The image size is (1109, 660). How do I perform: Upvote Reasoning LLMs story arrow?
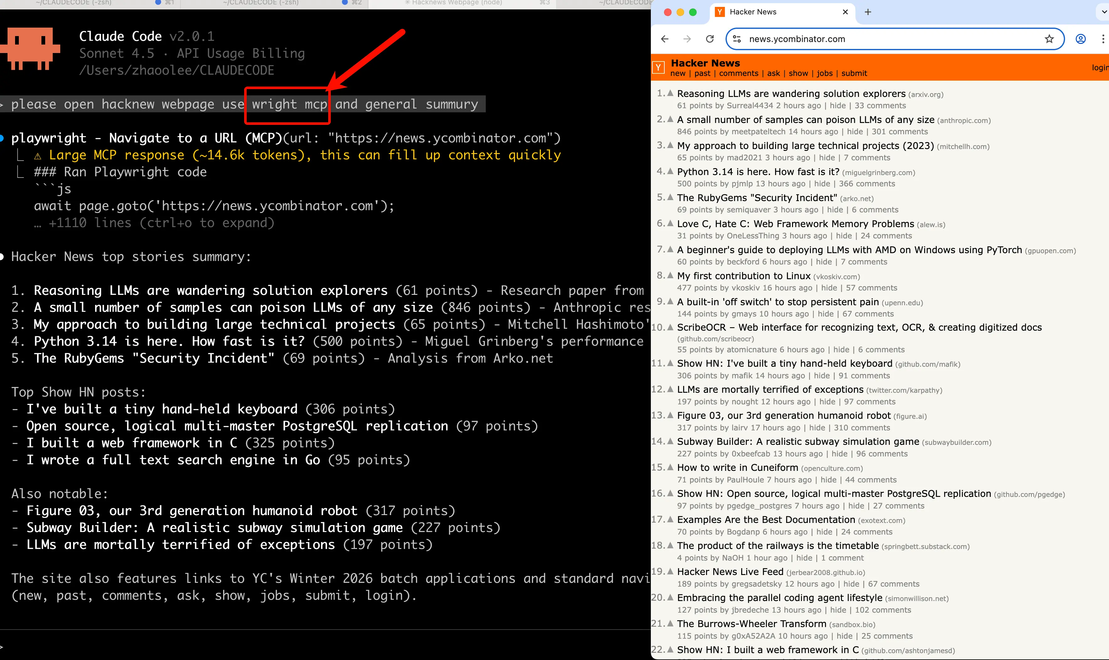[x=670, y=93]
